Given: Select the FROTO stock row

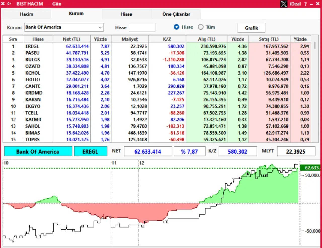Looking at the screenshot, I should tap(157, 80).
